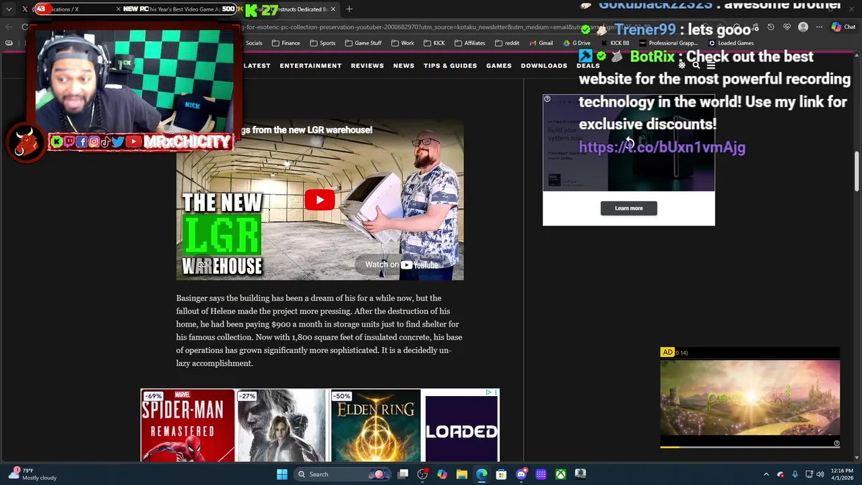Click the LOADED ad logo
The width and height of the screenshot is (862, 485).
pyautogui.click(x=461, y=430)
